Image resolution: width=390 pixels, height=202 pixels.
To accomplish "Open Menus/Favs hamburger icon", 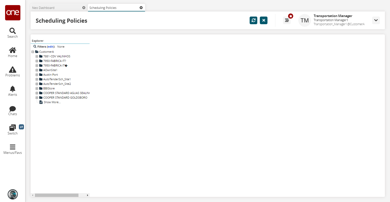I will point(12,147).
